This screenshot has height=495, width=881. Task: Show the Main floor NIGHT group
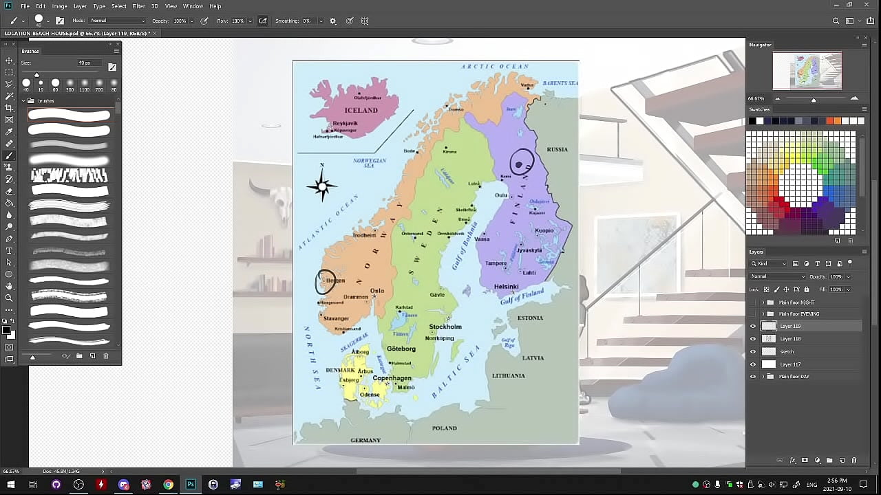[752, 302]
